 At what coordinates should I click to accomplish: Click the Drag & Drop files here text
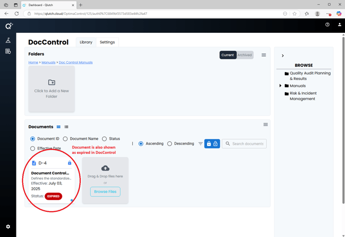pyautogui.click(x=105, y=176)
